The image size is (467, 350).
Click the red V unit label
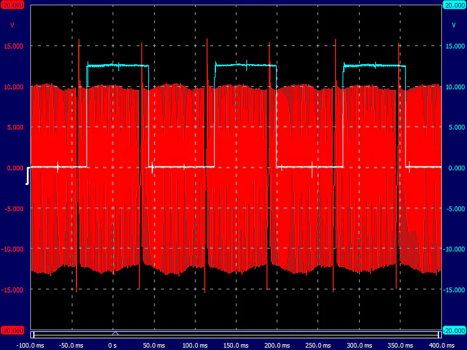tap(12, 26)
